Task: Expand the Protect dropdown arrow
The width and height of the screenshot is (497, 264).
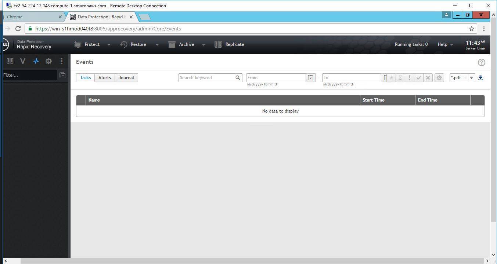Action: (109, 45)
